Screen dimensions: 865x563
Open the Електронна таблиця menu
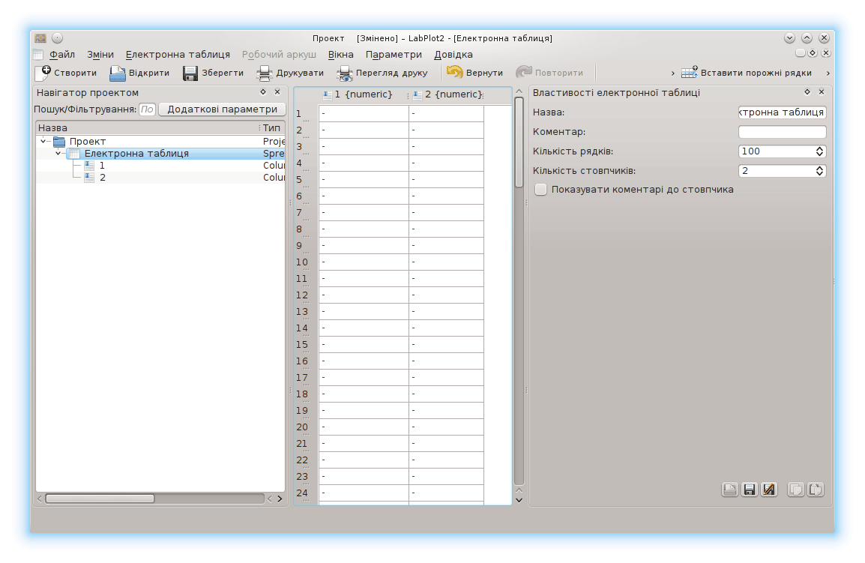178,55
